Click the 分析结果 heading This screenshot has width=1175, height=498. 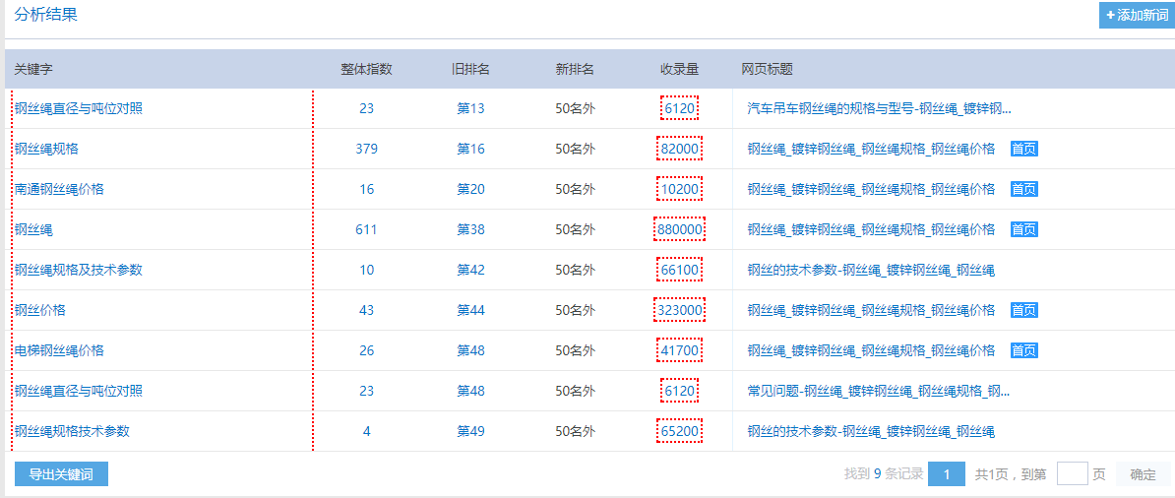pyautogui.click(x=45, y=15)
